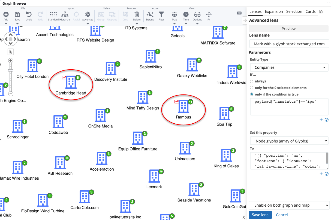Choose 'only for the 0 selected elements'

click(252, 88)
